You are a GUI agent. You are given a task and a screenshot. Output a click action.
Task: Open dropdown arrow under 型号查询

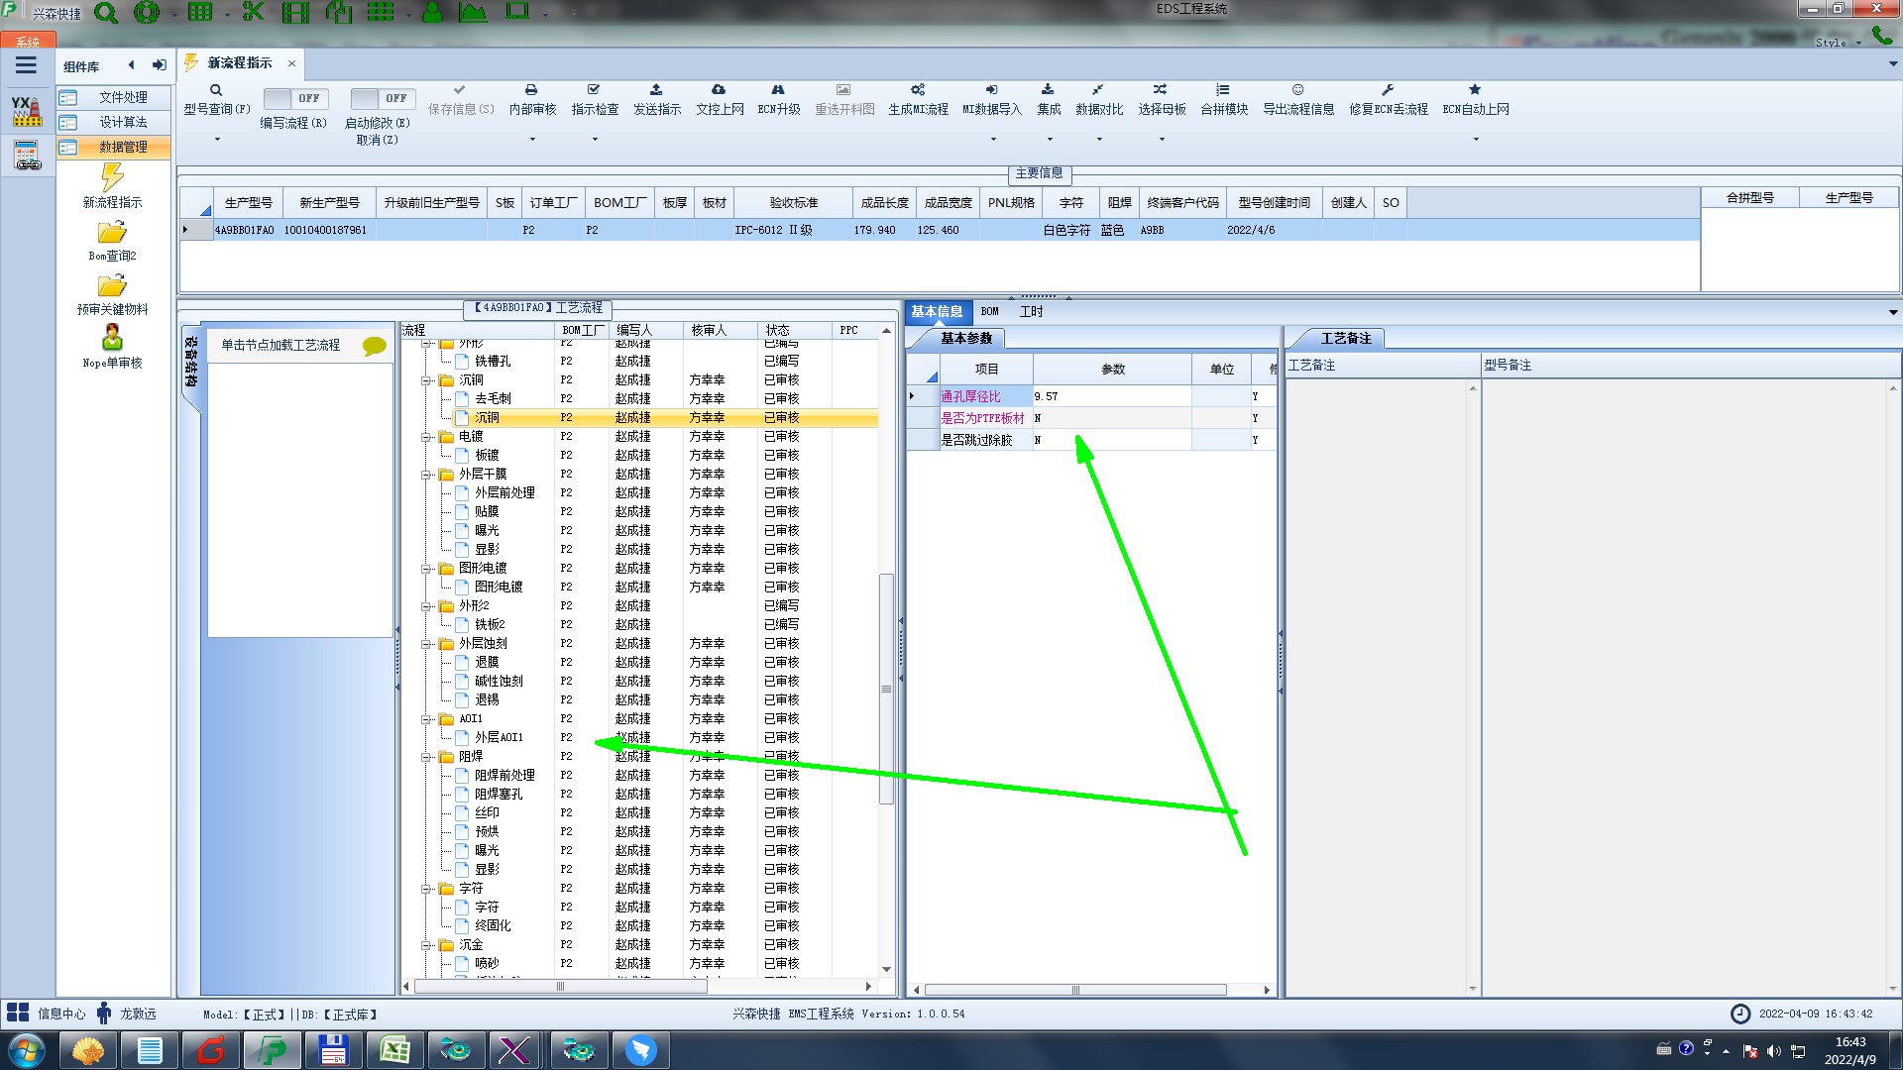[x=217, y=140]
